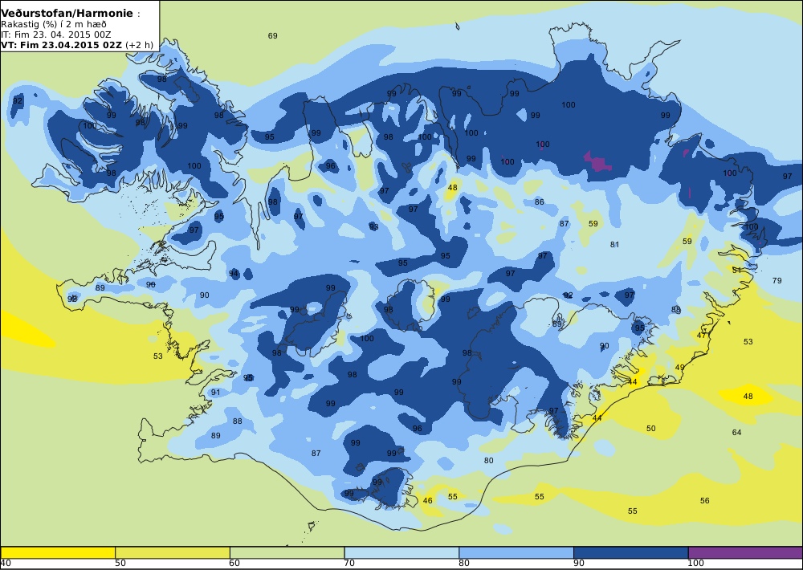Select the yellow-green 50–60 legend band

pos(173,552)
